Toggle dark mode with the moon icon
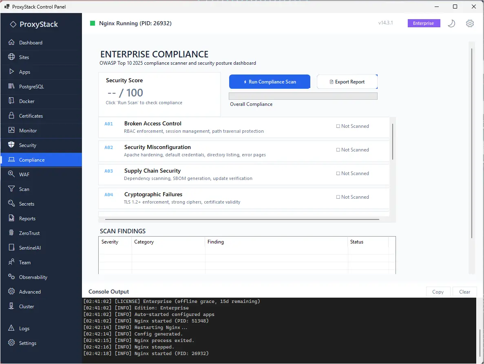 [x=451, y=23]
